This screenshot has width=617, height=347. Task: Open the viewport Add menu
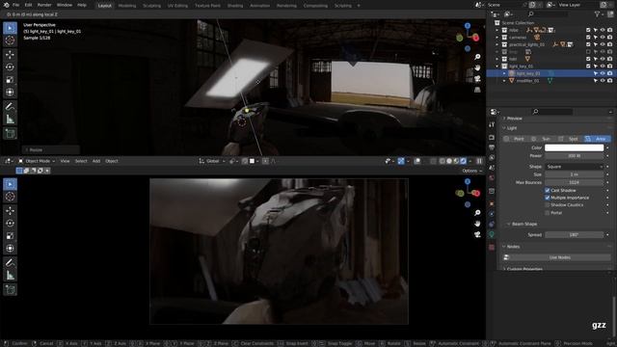pos(96,161)
